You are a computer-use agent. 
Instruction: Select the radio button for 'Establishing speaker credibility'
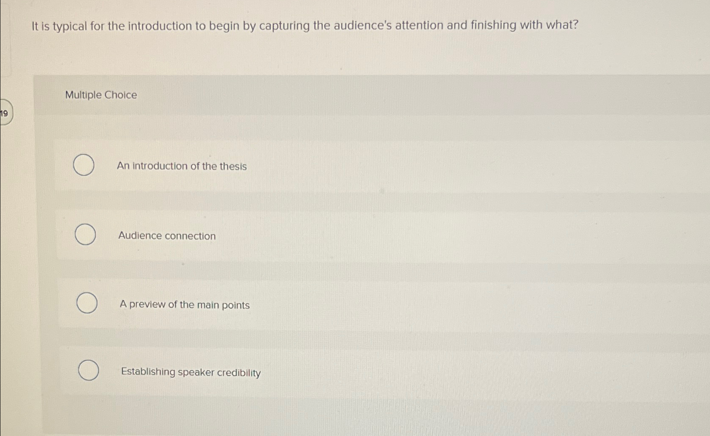tap(89, 371)
